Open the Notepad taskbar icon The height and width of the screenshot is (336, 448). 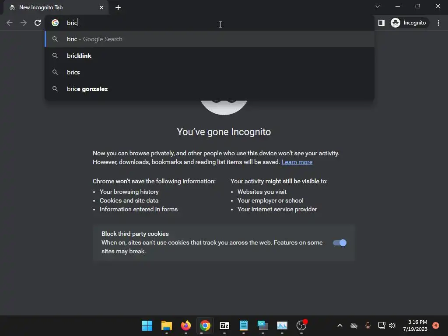243,325
